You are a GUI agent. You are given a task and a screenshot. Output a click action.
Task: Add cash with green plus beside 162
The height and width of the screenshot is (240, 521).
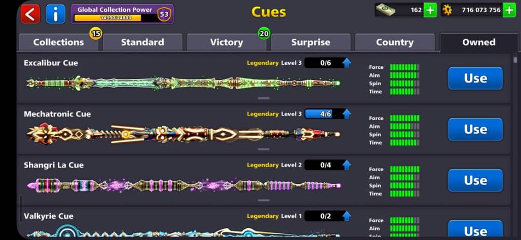[x=430, y=10]
